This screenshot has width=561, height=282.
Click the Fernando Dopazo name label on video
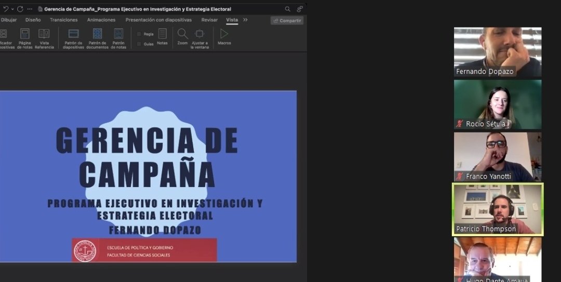point(485,72)
